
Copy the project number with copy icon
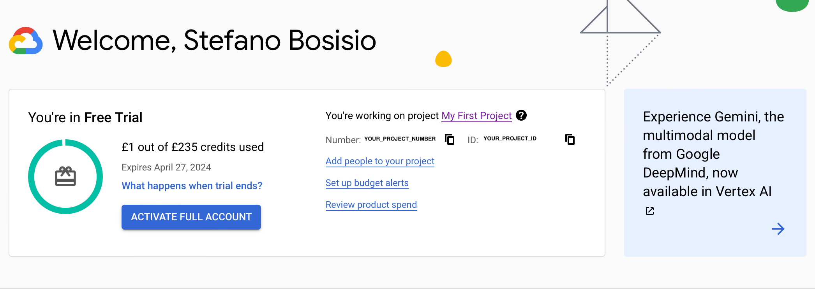click(x=450, y=139)
